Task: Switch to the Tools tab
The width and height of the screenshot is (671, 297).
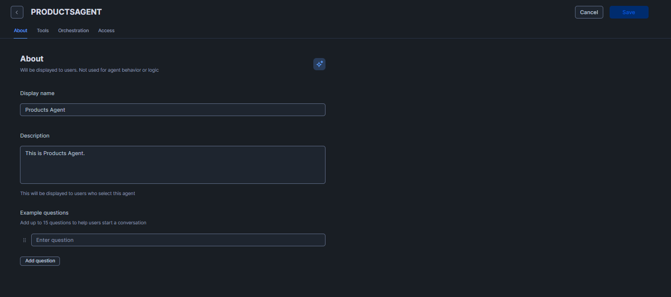Action: 42,30
